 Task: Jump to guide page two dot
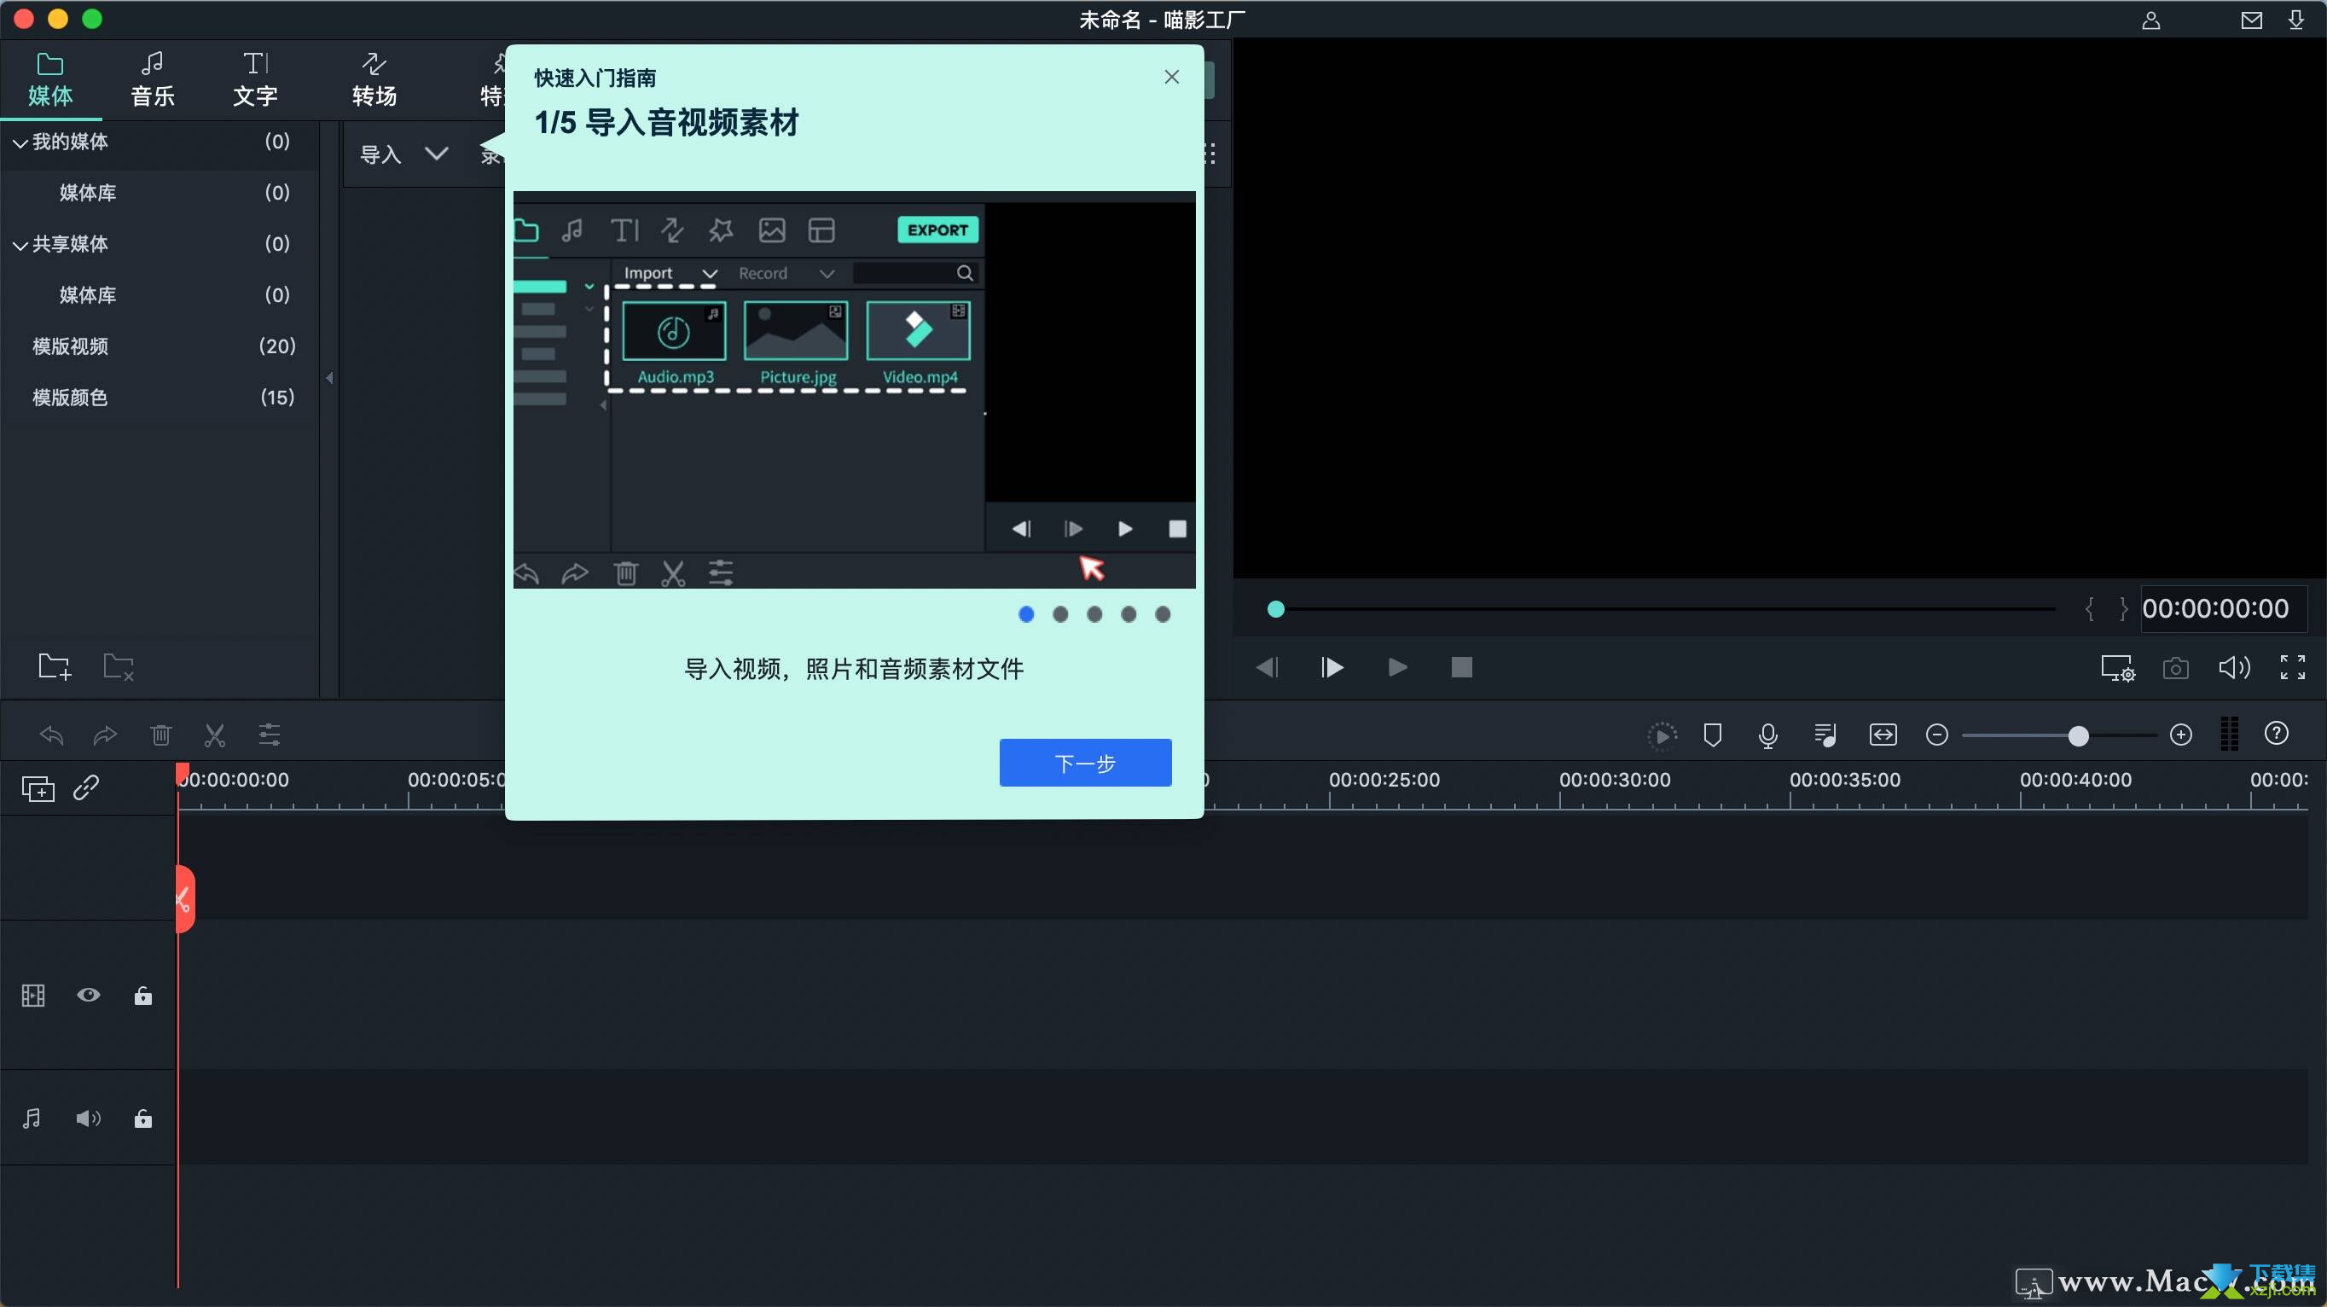point(1060,614)
